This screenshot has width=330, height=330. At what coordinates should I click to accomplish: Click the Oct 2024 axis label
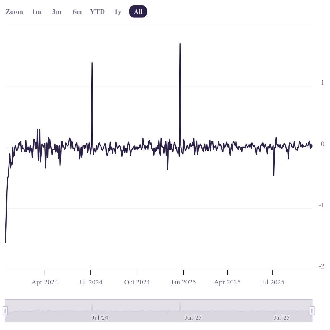[137, 282]
